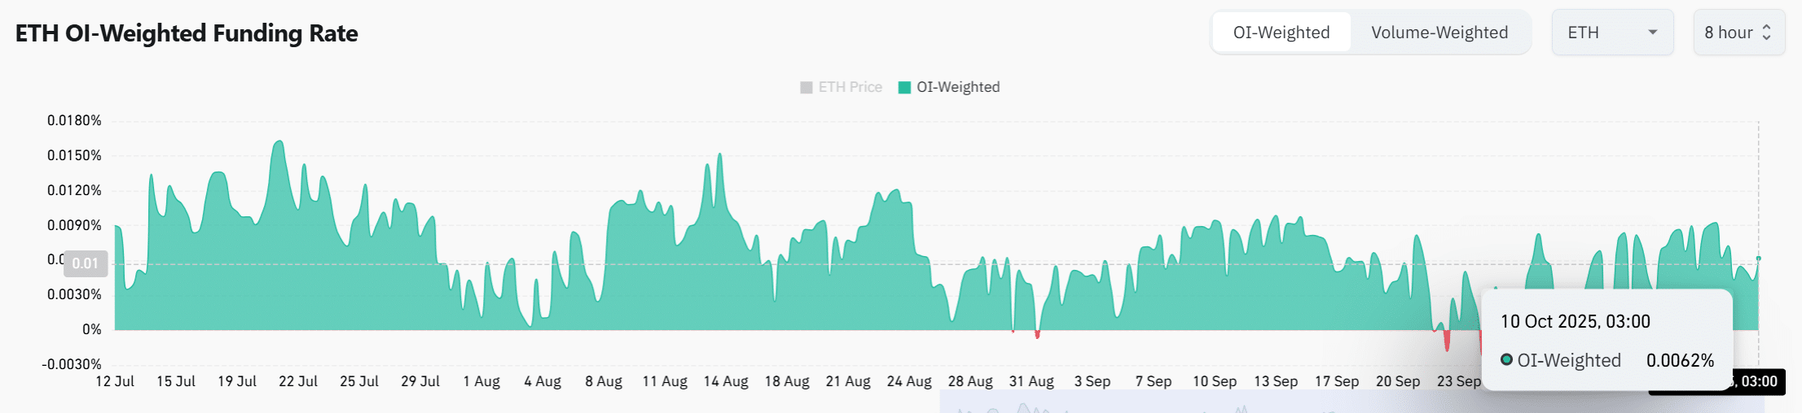1802x413 pixels.
Task: Click the latest data point dot on chart
Action: 1758,259
